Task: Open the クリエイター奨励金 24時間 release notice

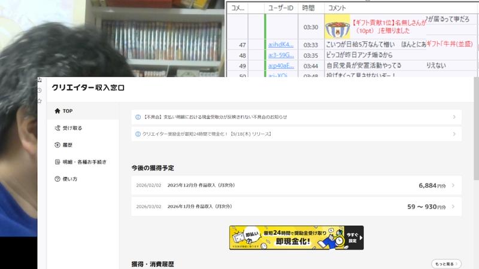Action: tap(296, 134)
